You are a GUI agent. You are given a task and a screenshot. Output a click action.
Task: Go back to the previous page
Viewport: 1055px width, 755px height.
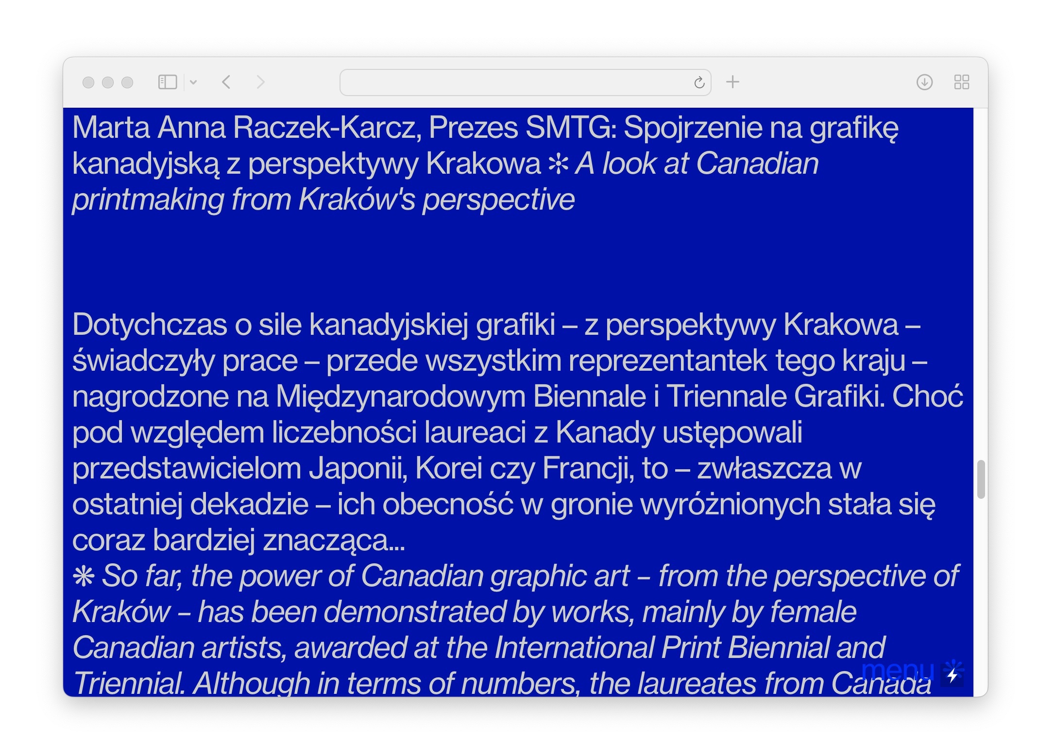226,82
